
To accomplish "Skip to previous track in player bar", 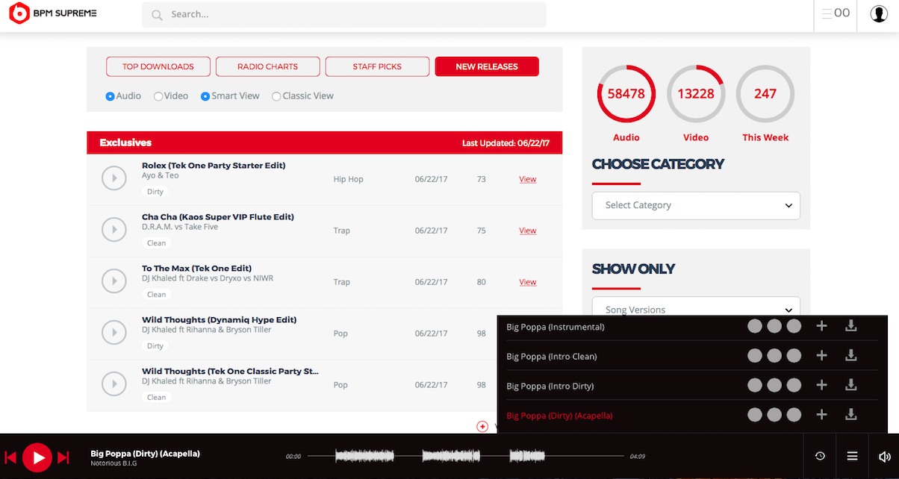I will [10, 457].
